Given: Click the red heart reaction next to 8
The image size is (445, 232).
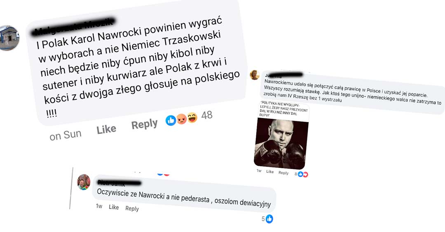Looking at the screenshot, I should (305, 174).
